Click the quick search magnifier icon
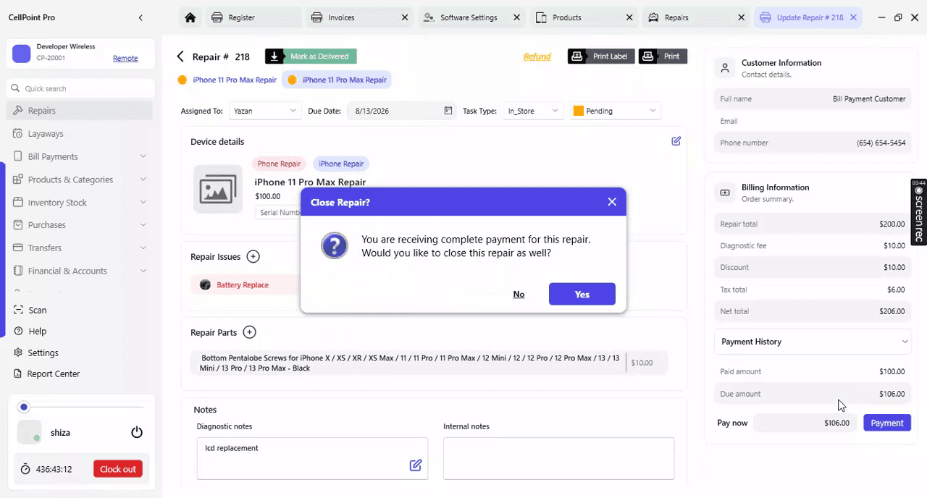The height and width of the screenshot is (498, 927). (14, 88)
